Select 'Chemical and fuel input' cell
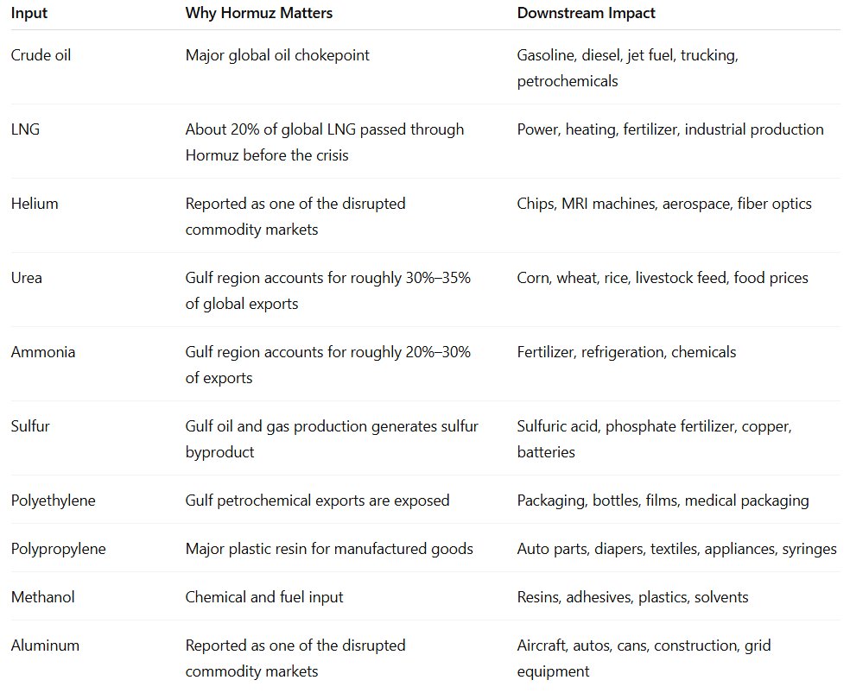The width and height of the screenshot is (850, 699). tap(264, 596)
